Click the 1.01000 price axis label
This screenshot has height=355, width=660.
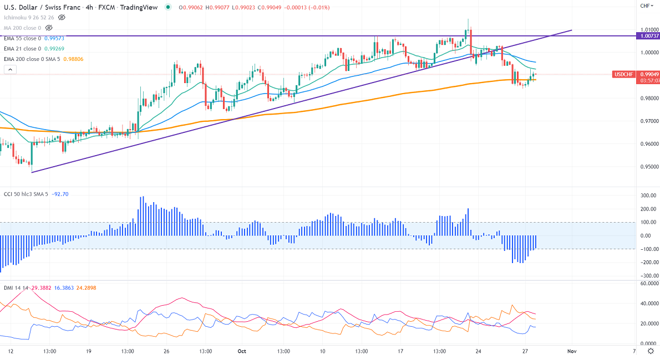click(x=649, y=30)
